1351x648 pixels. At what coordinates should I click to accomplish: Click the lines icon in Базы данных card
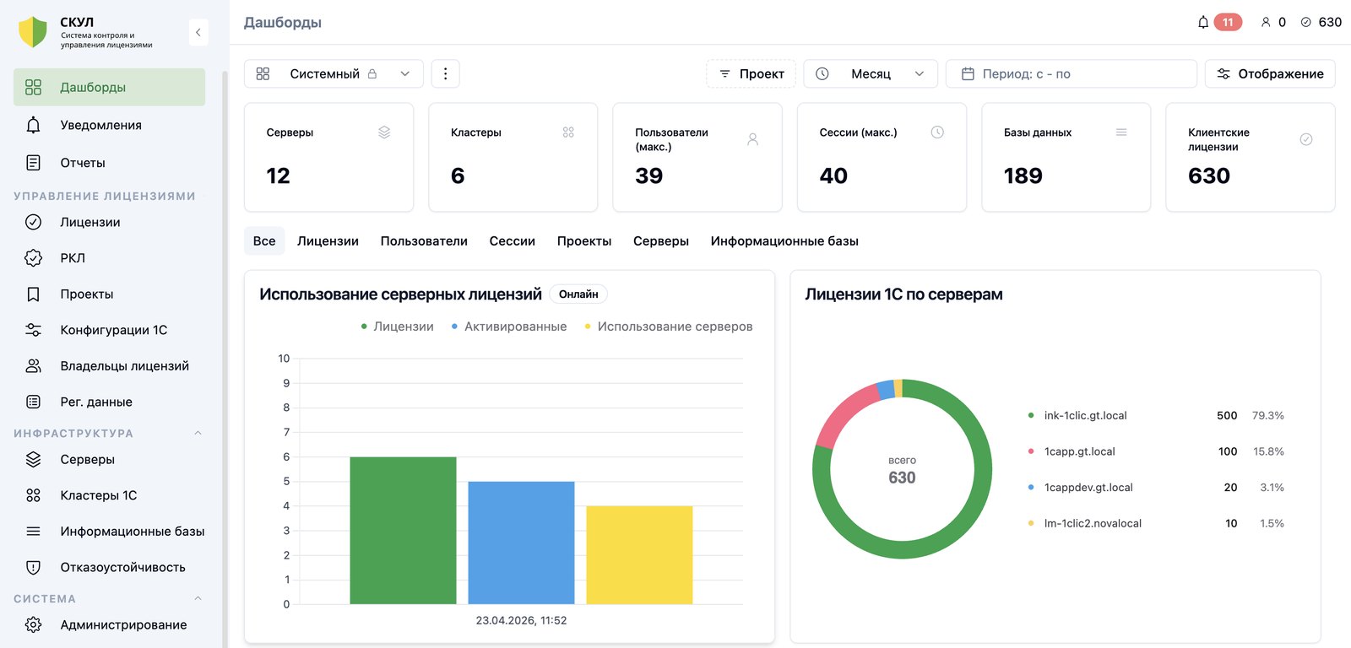[1121, 132]
